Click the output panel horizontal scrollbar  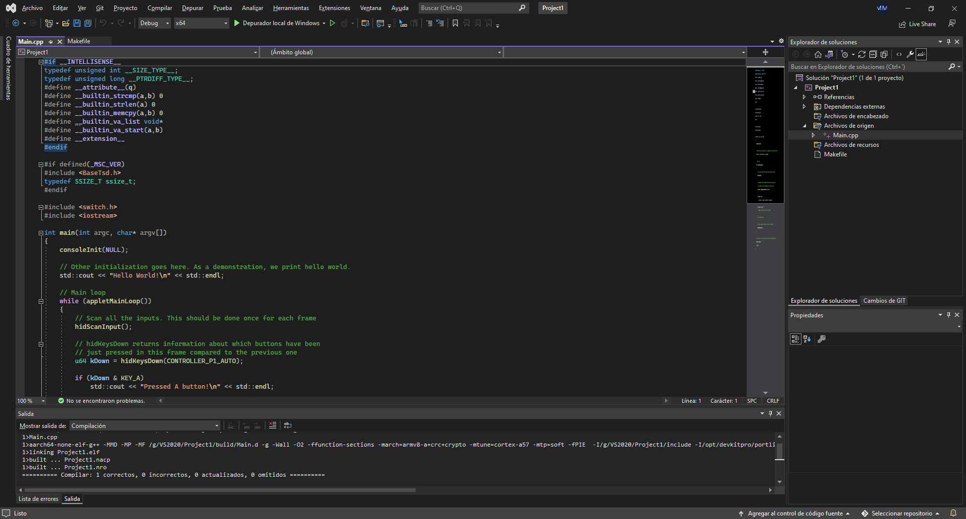220,490
